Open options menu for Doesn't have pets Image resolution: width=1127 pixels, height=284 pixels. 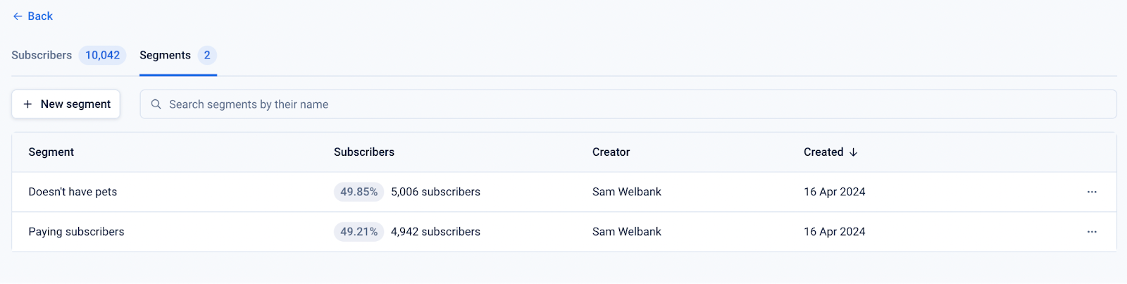1092,192
